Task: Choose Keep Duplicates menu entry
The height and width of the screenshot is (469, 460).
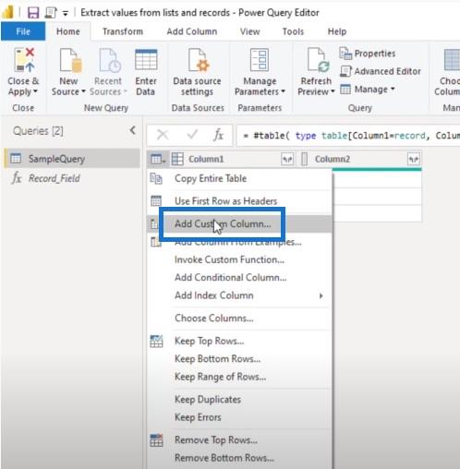Action: (240, 400)
